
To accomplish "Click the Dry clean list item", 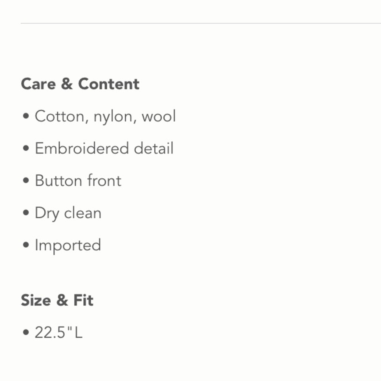I will tap(68, 213).
